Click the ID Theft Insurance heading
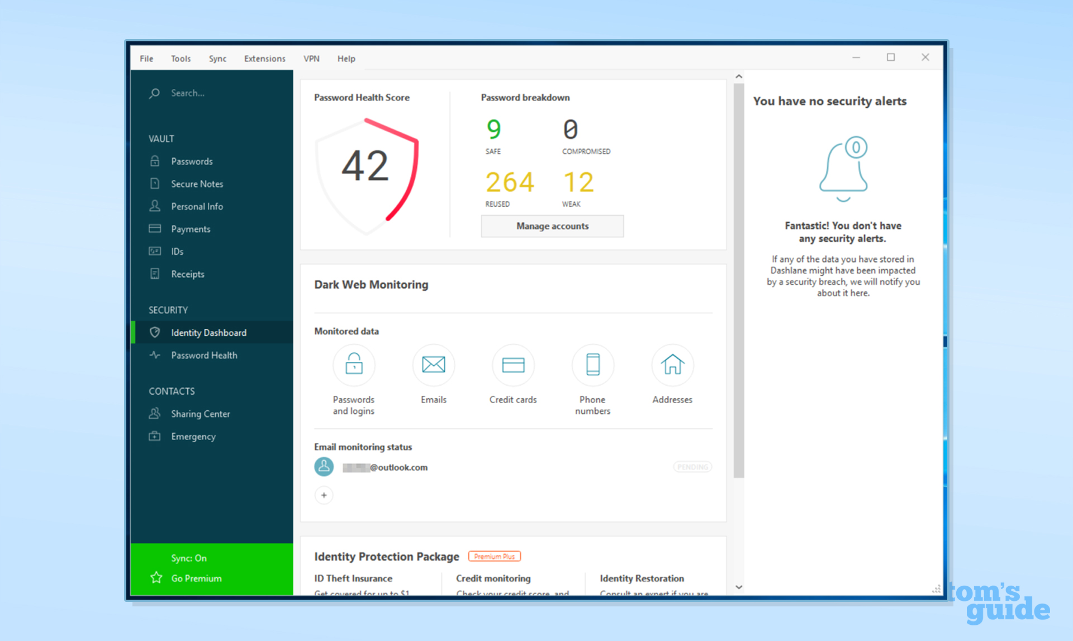 353,578
